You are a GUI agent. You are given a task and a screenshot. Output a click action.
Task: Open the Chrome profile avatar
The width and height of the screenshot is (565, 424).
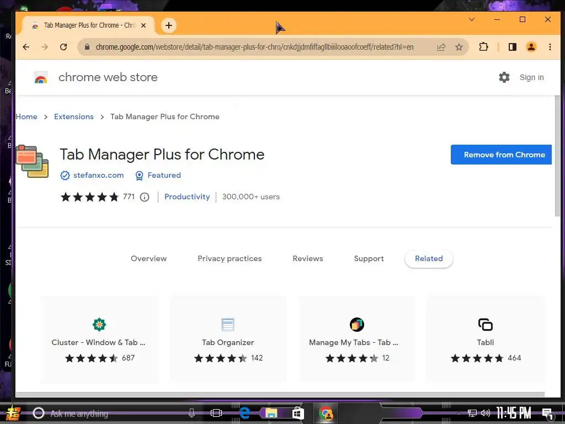click(x=531, y=47)
